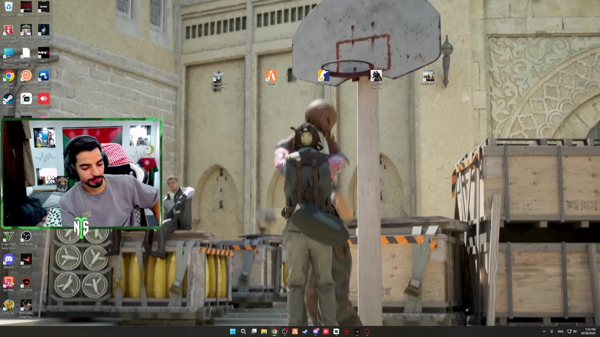Open AnyDesk from the taskbar
The width and height of the screenshot is (600, 337).
(326, 331)
